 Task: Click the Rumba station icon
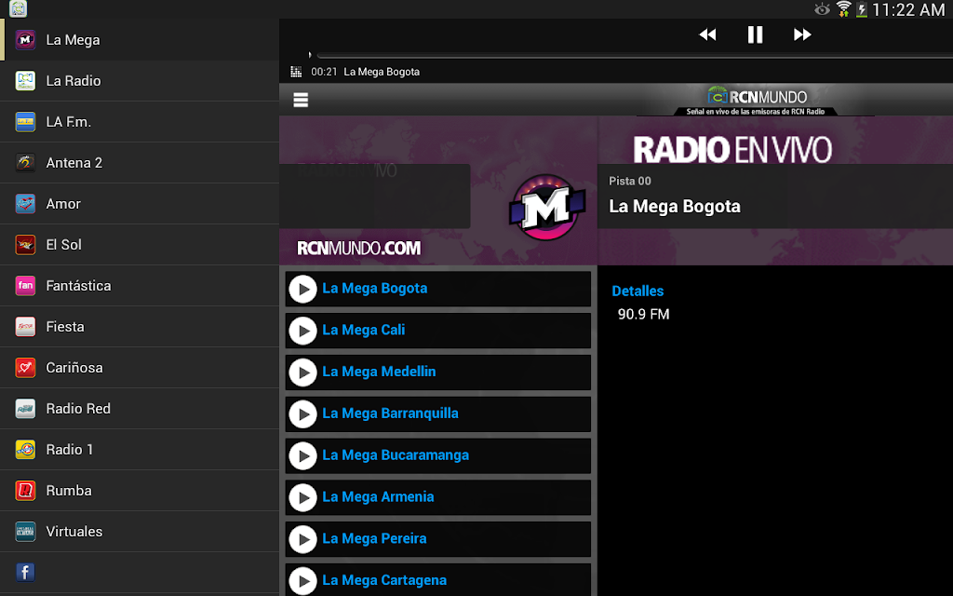pyautogui.click(x=25, y=490)
